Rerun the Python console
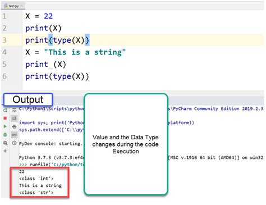 point(5,110)
